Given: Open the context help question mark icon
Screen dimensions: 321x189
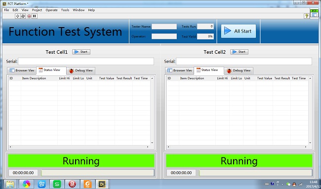Looking at the screenshot, I should tap(307, 16).
